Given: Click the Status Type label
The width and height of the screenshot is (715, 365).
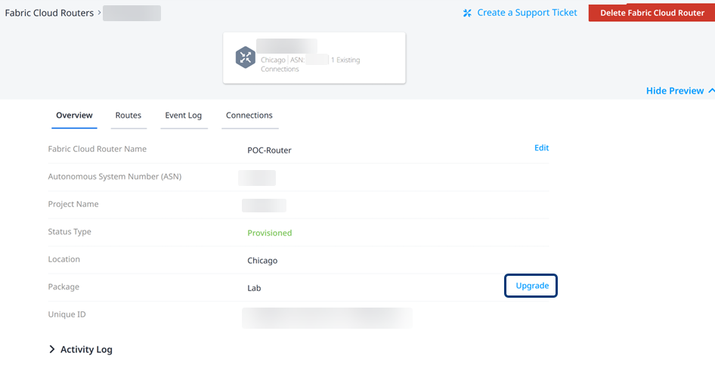Looking at the screenshot, I should coord(70,231).
